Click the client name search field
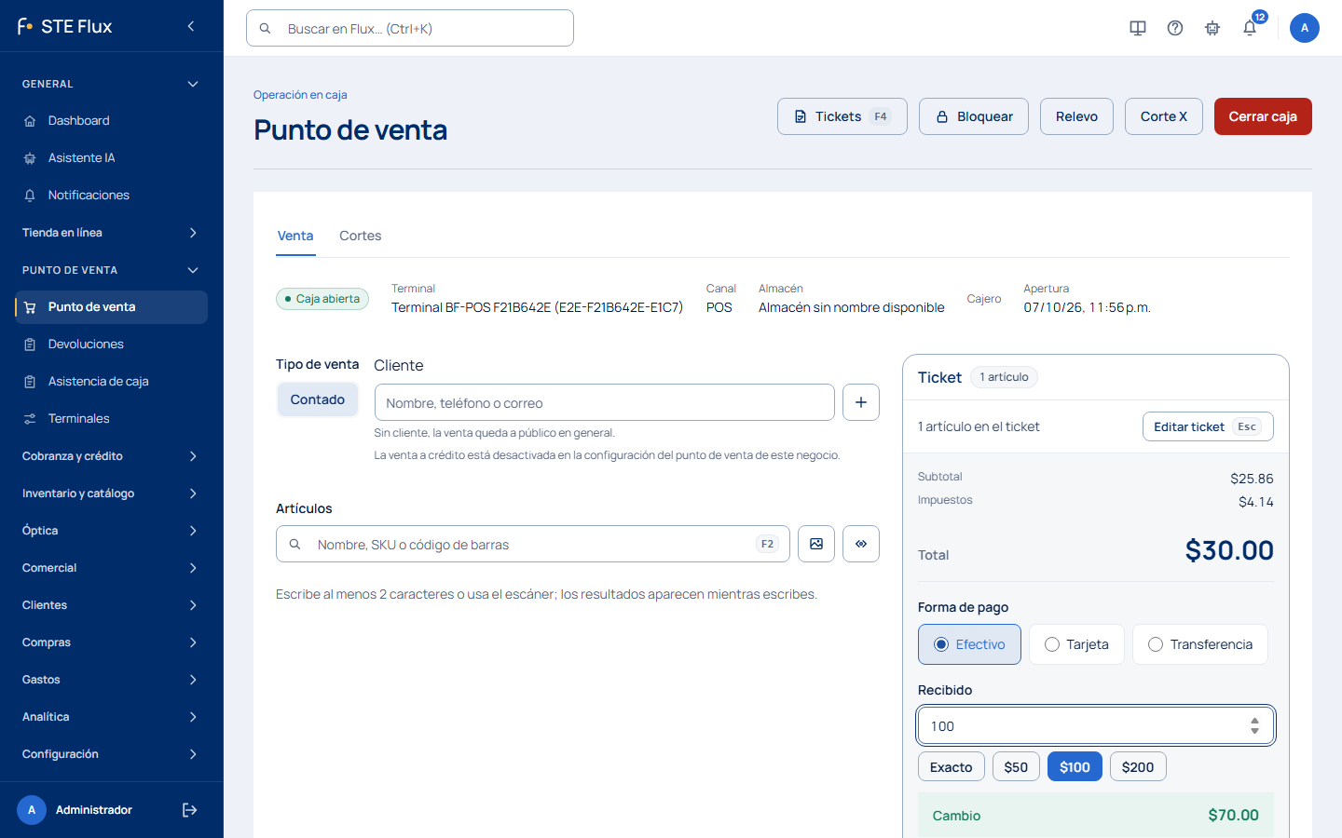Screen dimensions: 1342x838 point(605,402)
